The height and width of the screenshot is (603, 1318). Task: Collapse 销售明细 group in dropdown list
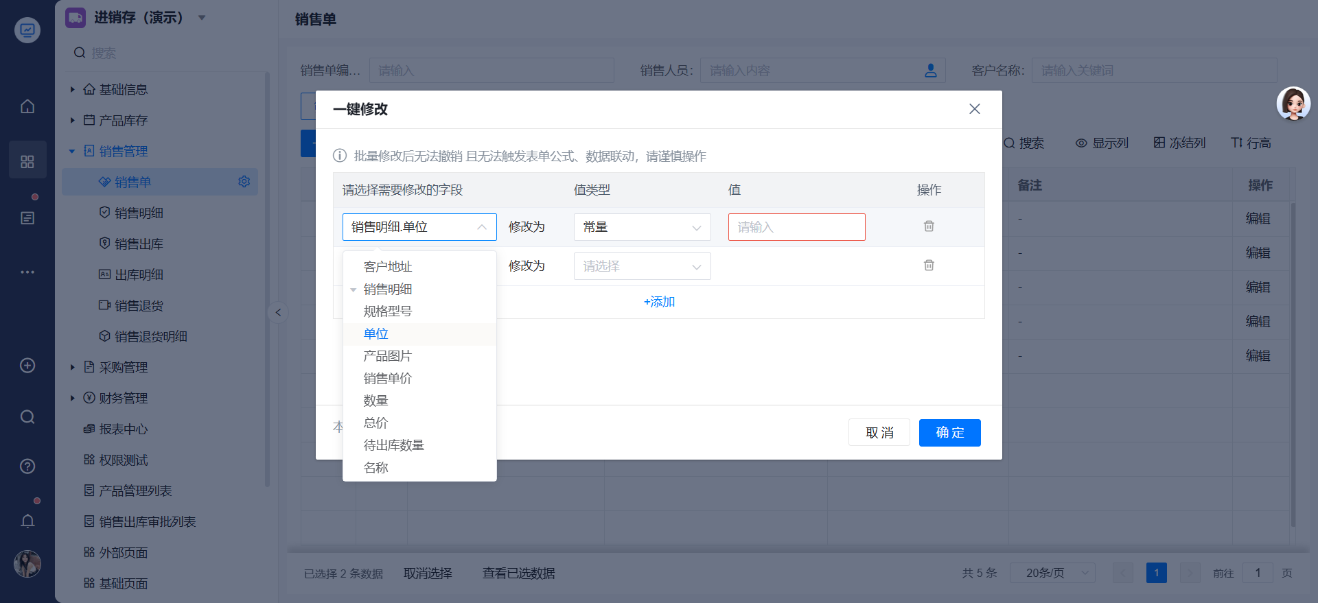pyautogui.click(x=354, y=289)
